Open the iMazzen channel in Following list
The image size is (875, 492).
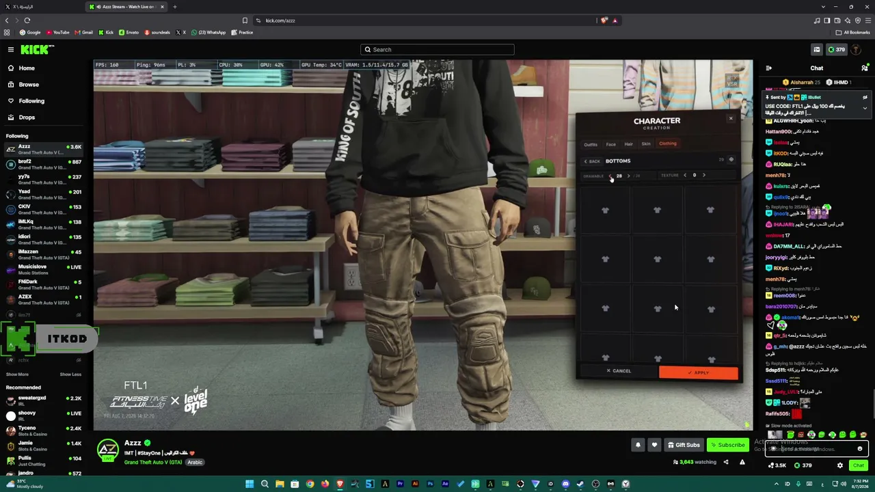(x=44, y=254)
